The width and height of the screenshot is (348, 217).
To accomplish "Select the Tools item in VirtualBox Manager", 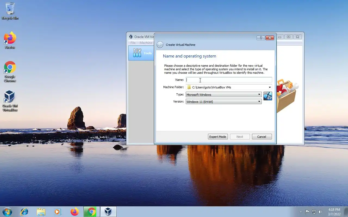I will click(x=141, y=53).
